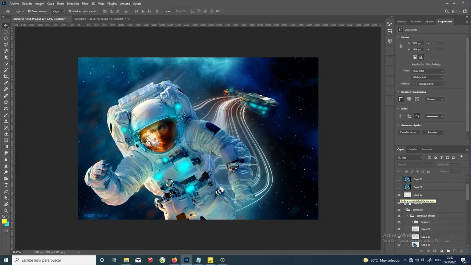Select the Eyedropper tool
The width and height of the screenshot is (471, 265).
[x=6, y=83]
